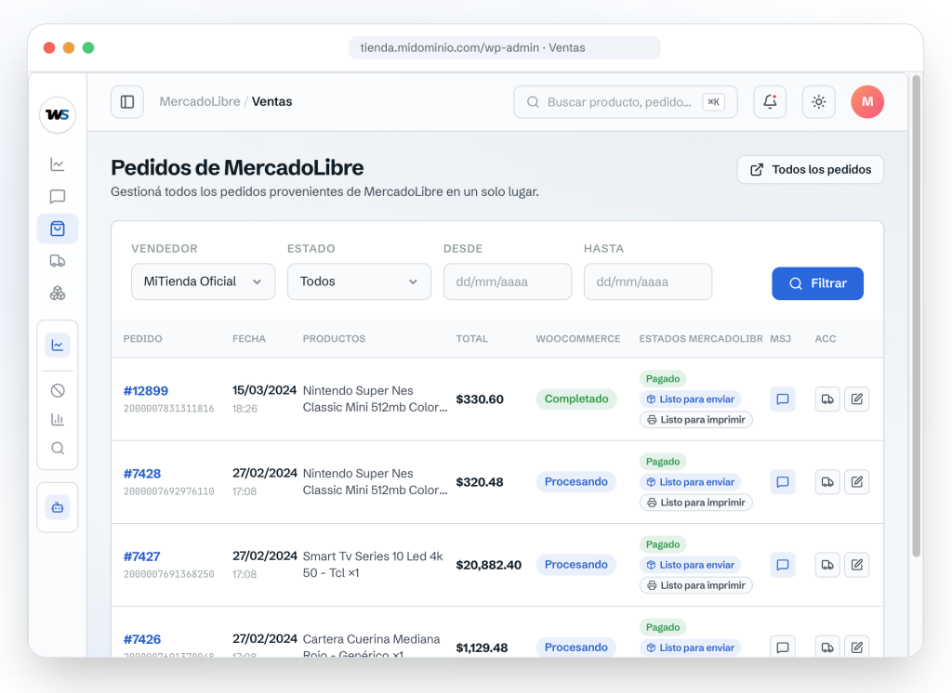Click the magnifier icon in sidebar
The image size is (952, 693).
click(x=58, y=449)
